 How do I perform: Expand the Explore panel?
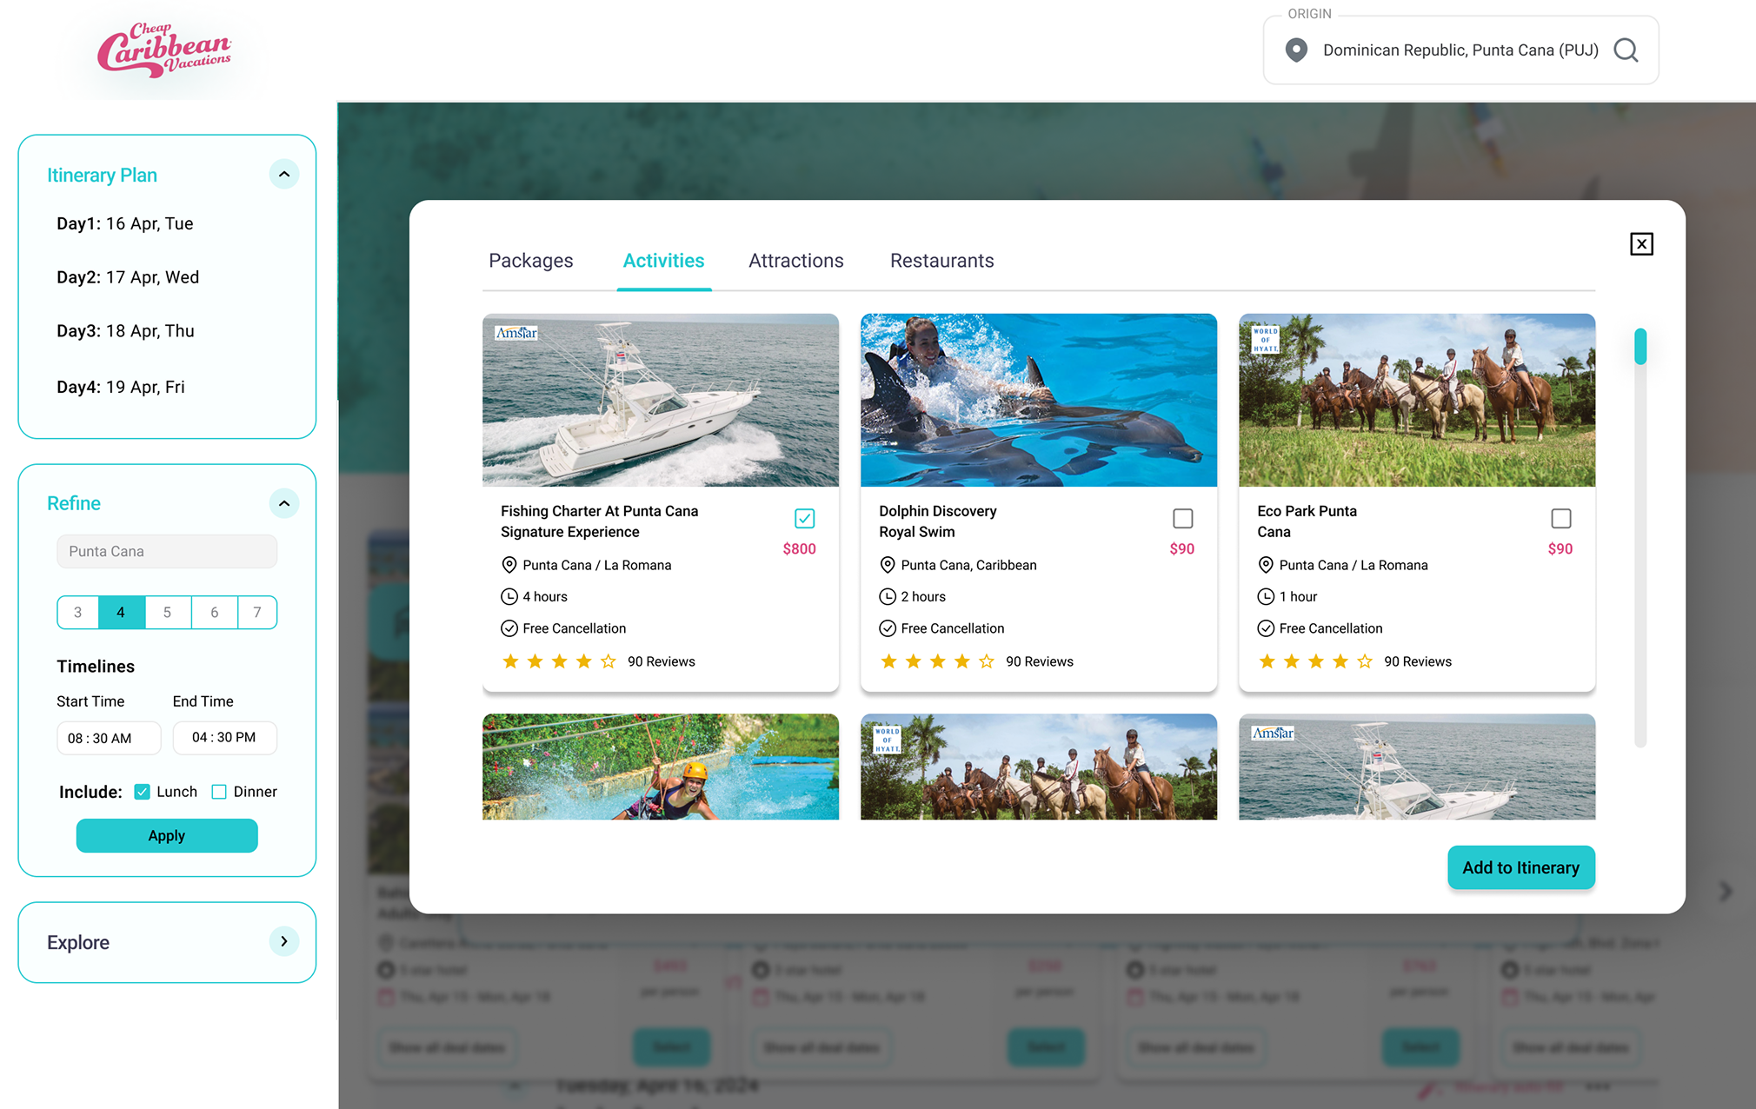coord(284,941)
